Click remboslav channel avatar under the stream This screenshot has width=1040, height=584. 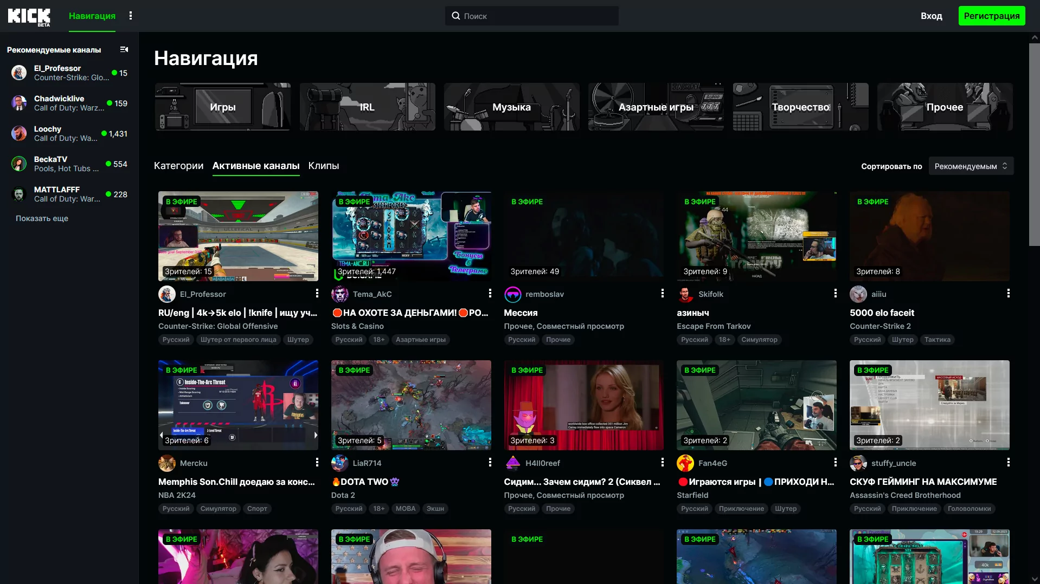click(512, 294)
